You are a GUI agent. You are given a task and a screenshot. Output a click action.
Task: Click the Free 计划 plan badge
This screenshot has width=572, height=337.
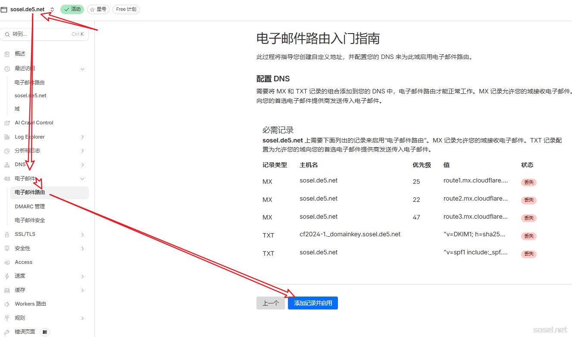(126, 9)
